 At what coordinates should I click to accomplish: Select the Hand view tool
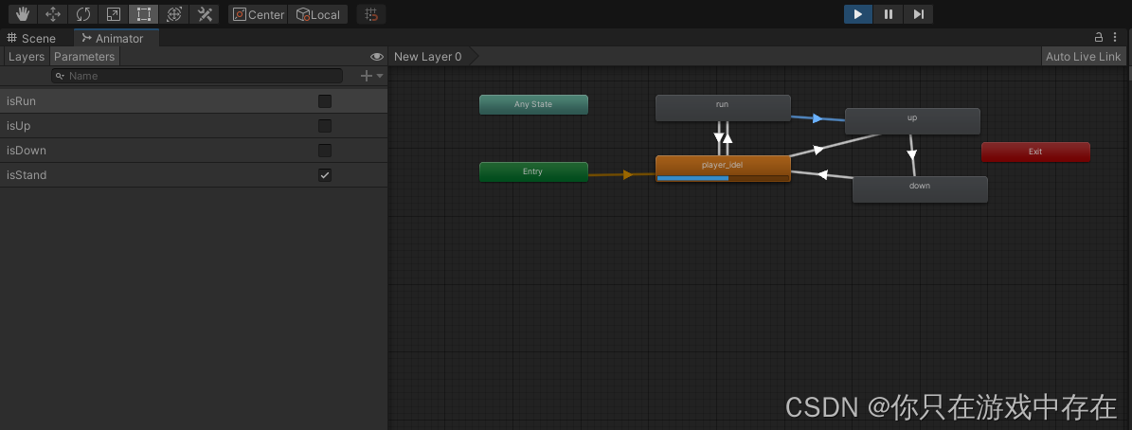[23, 13]
